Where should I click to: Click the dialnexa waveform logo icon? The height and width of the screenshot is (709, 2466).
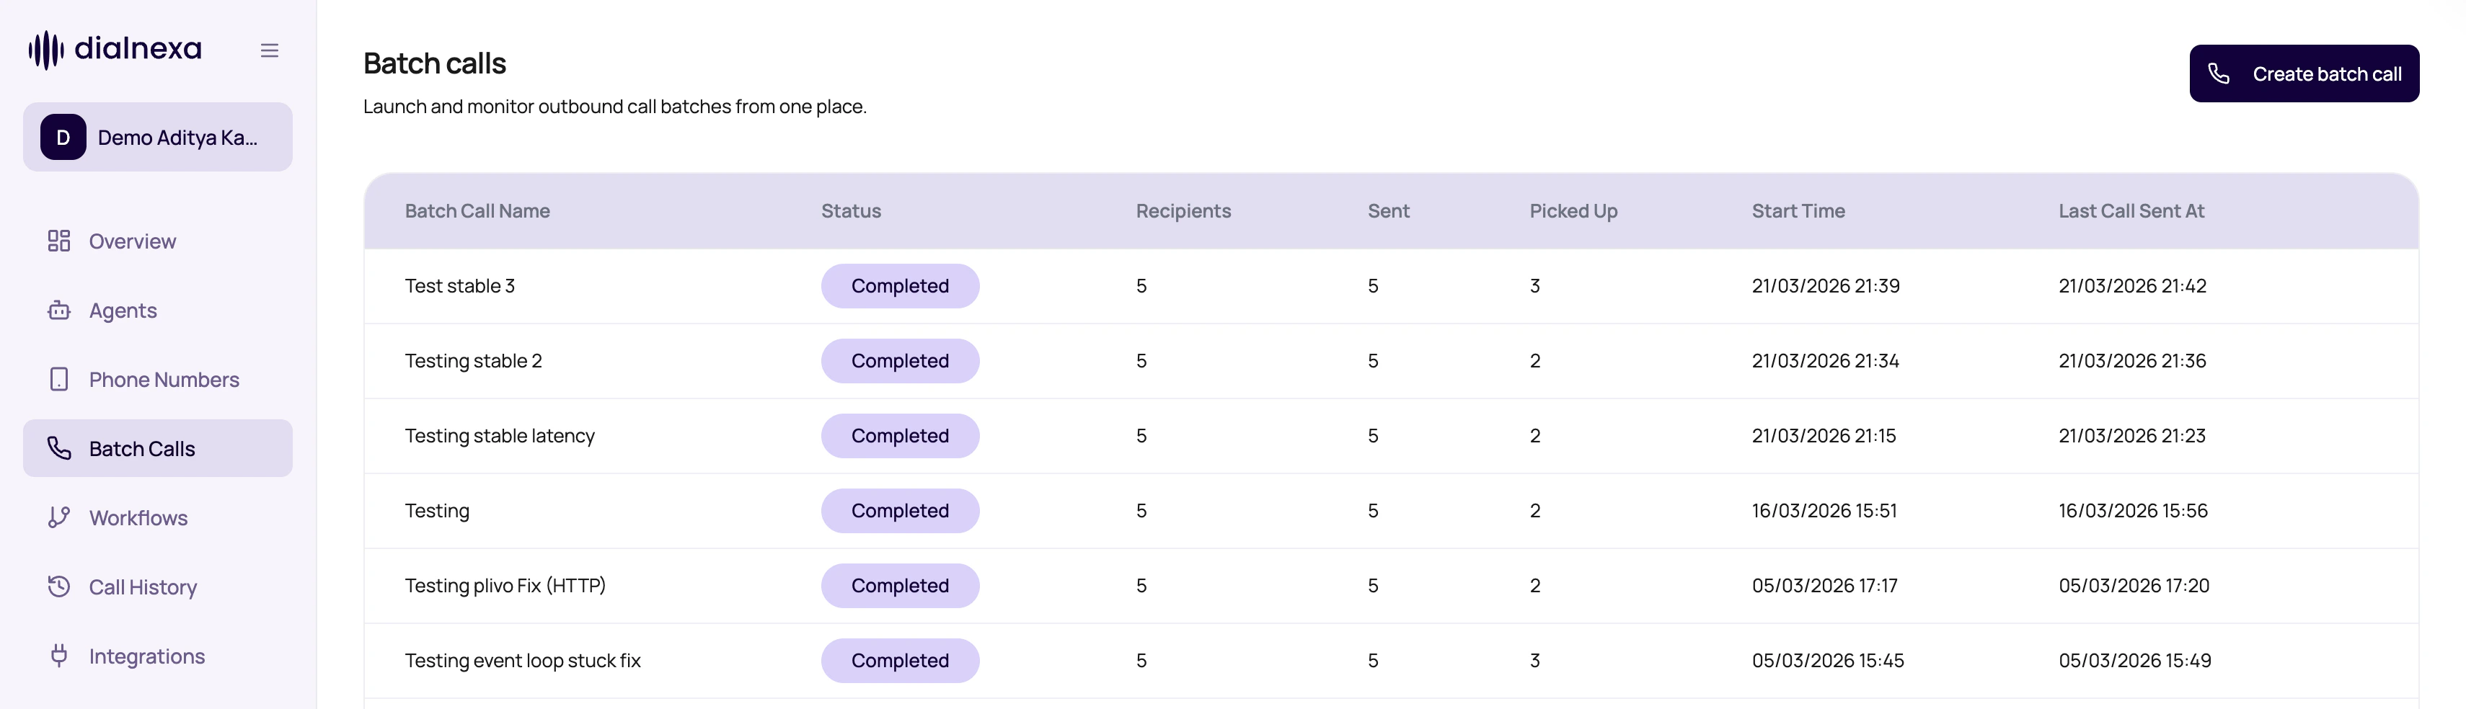(46, 50)
